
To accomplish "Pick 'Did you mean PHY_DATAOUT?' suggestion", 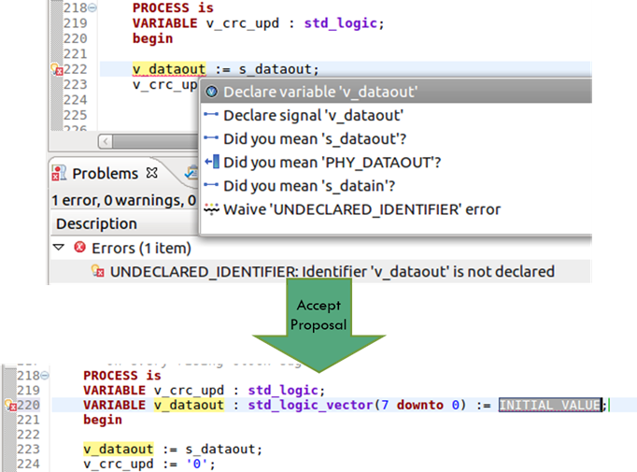I will [x=396, y=163].
